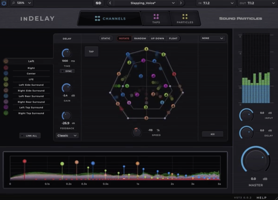Open the OUT 7.1.2 format dropdown

(x=257, y=3)
